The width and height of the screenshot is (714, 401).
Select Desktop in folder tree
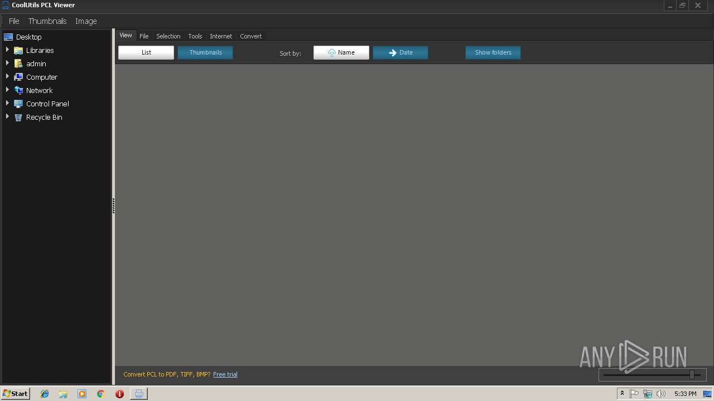[28, 37]
